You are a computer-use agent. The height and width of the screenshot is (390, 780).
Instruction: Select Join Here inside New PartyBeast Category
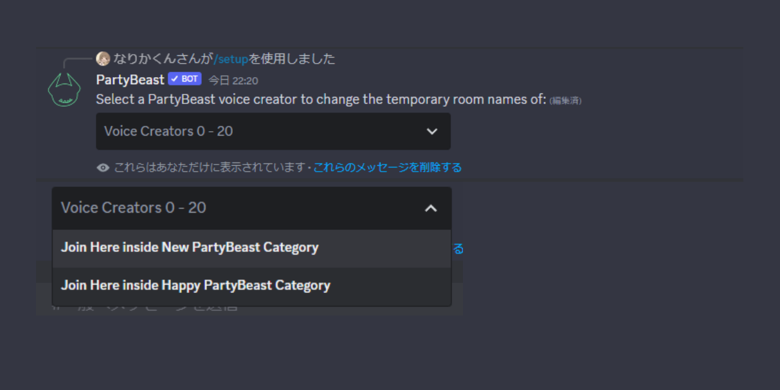pyautogui.click(x=188, y=247)
